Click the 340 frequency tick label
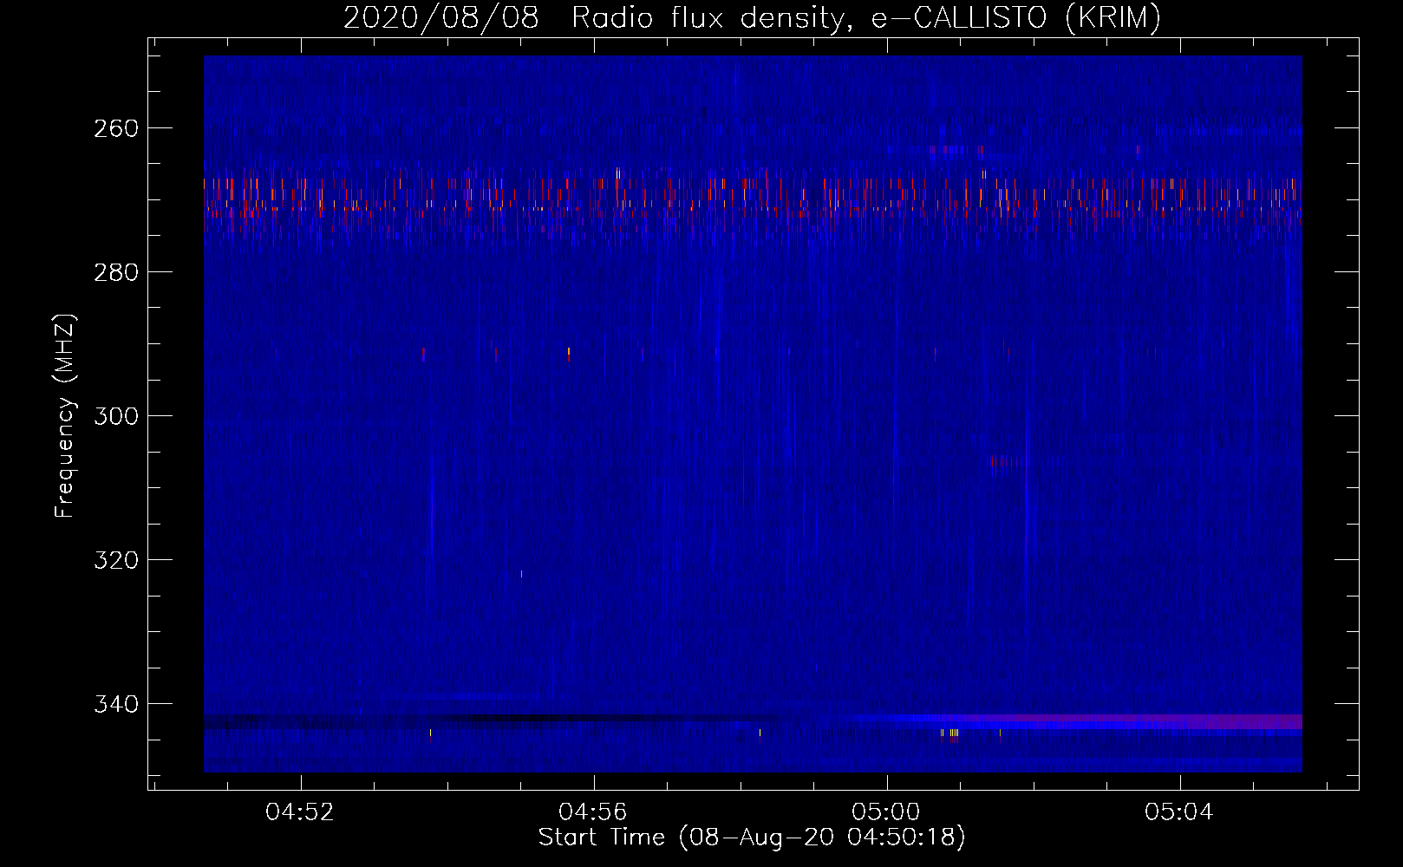The width and height of the screenshot is (1403, 867). click(x=115, y=704)
